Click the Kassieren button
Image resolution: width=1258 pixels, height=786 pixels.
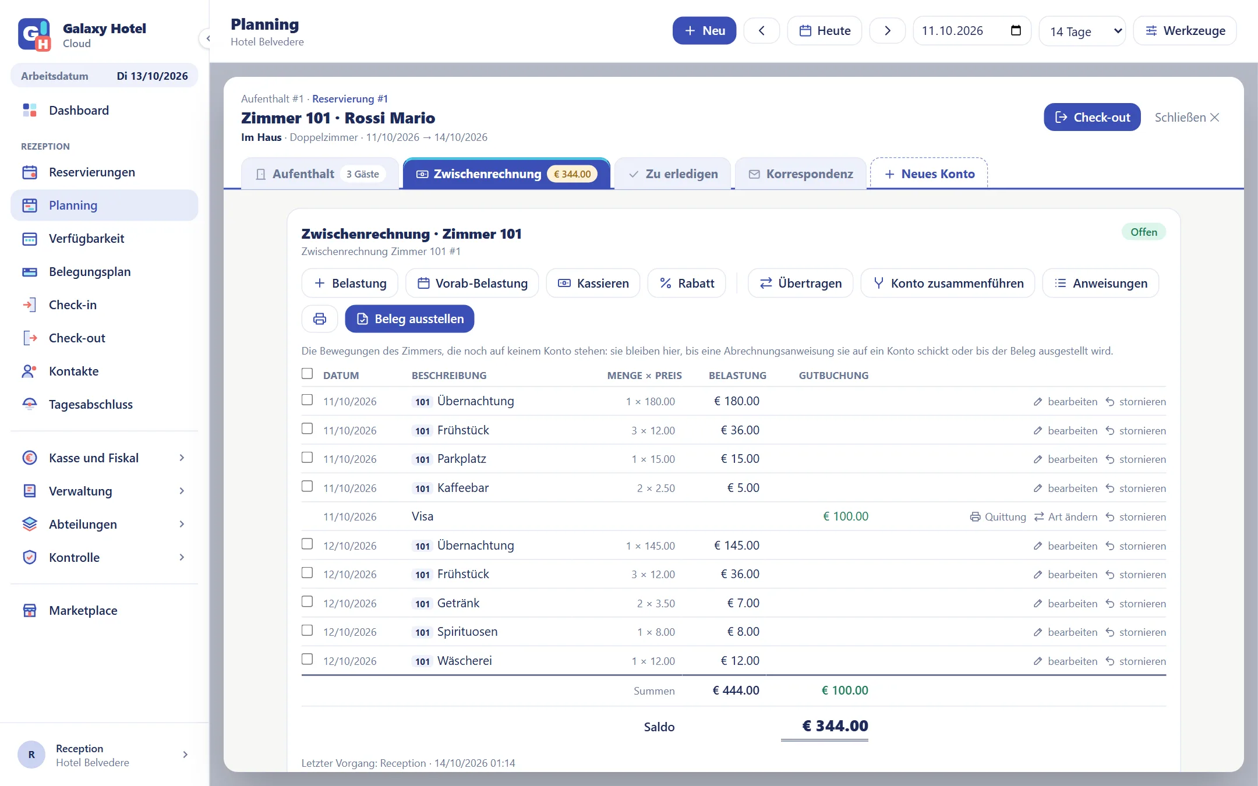coord(593,284)
